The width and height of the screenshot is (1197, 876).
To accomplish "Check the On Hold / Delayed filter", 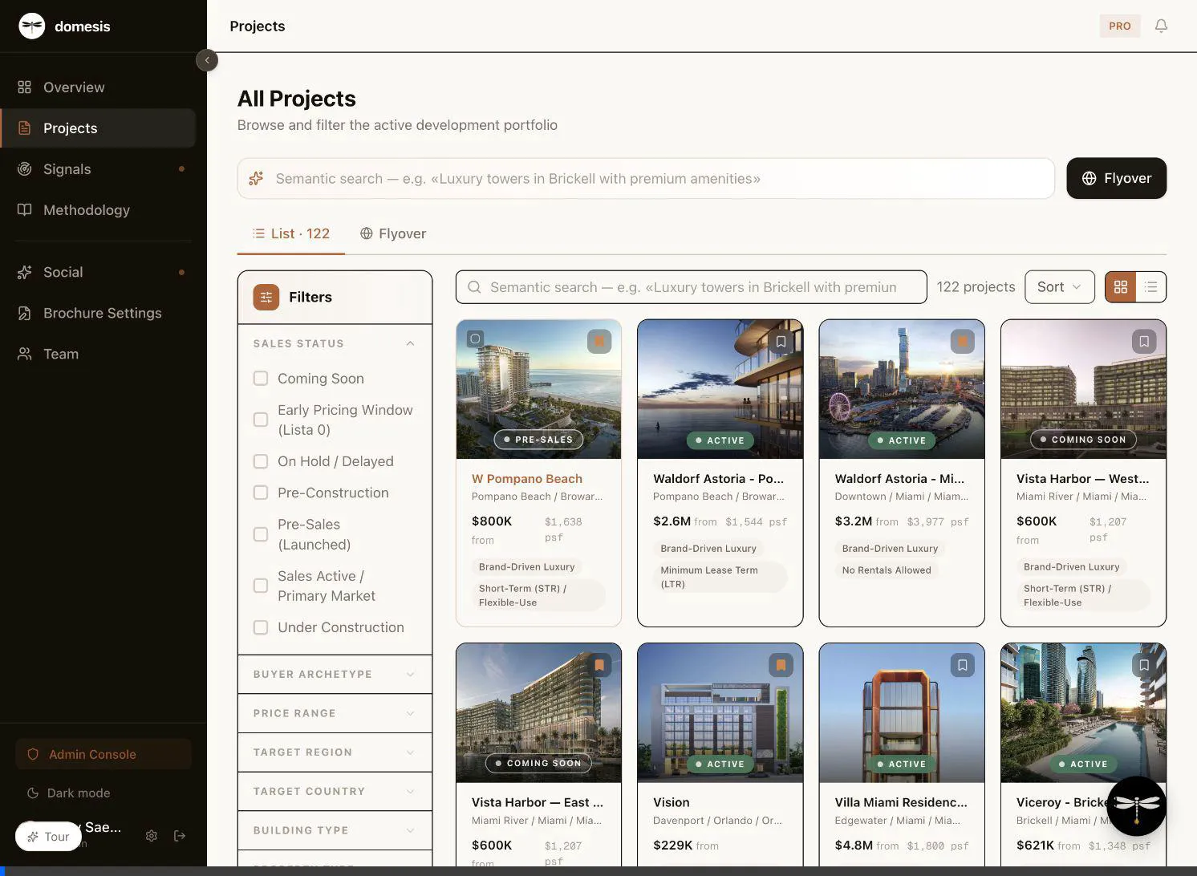I will 261,461.
